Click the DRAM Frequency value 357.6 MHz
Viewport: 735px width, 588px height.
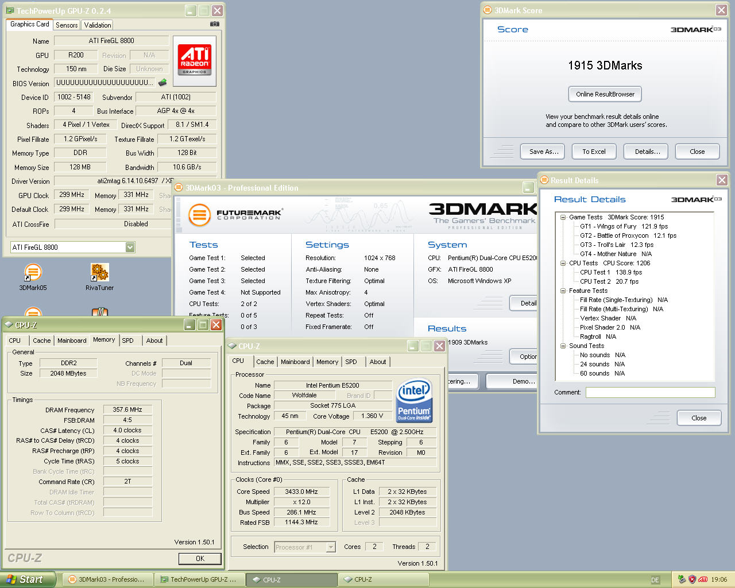(127, 409)
